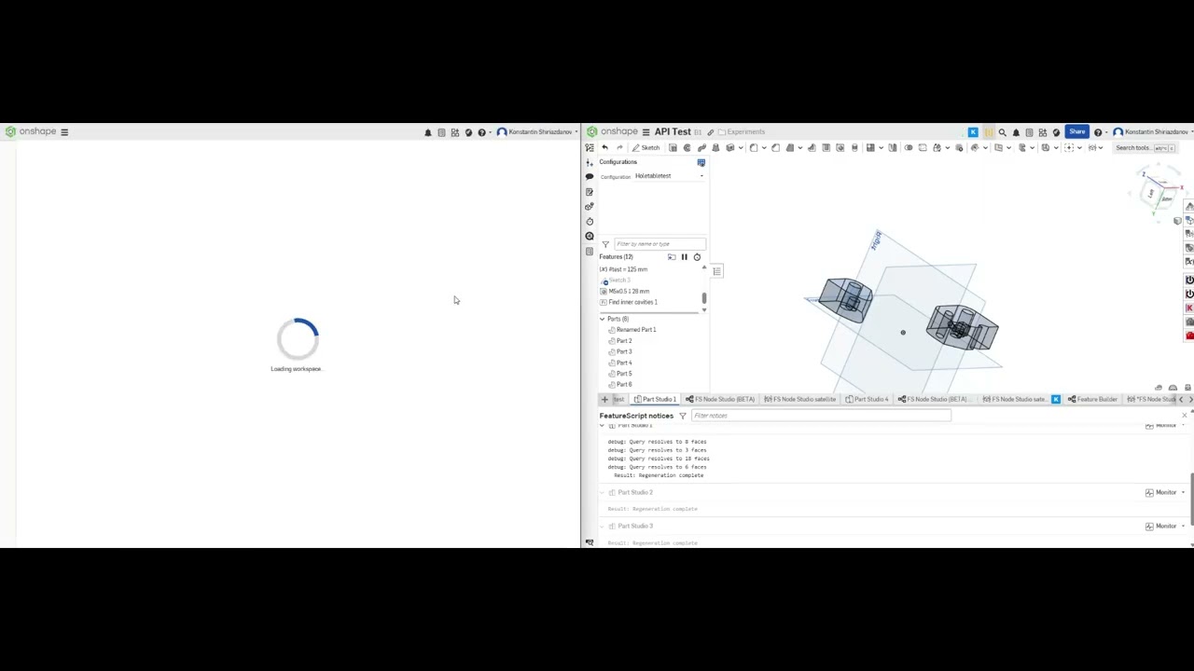The height and width of the screenshot is (671, 1194).
Task: Click the blue Share button
Action: [1077, 131]
